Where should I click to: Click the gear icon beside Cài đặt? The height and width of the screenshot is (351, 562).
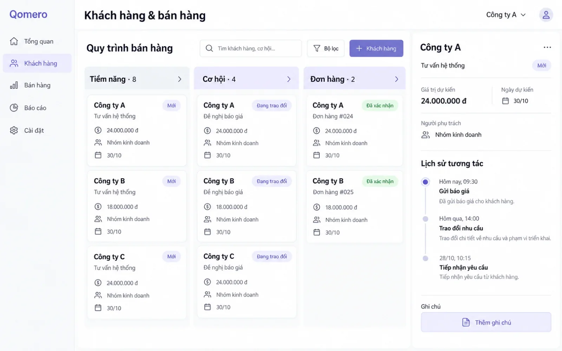pos(14,131)
